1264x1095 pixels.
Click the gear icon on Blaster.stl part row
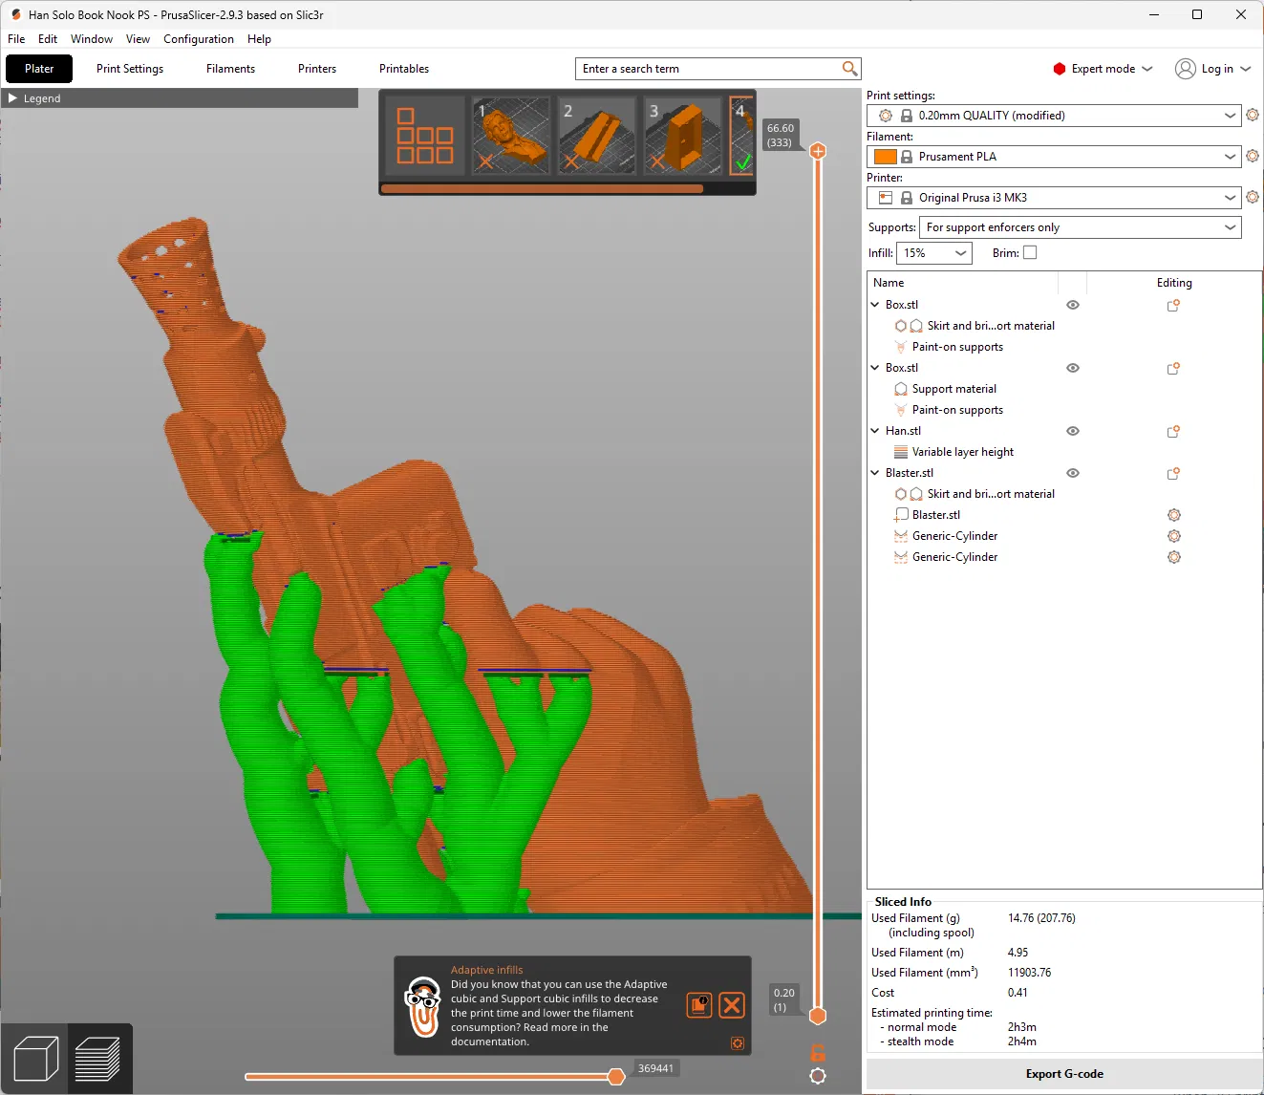click(1174, 515)
